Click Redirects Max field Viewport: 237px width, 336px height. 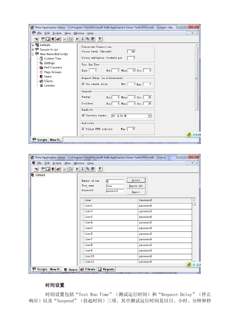point(131,129)
